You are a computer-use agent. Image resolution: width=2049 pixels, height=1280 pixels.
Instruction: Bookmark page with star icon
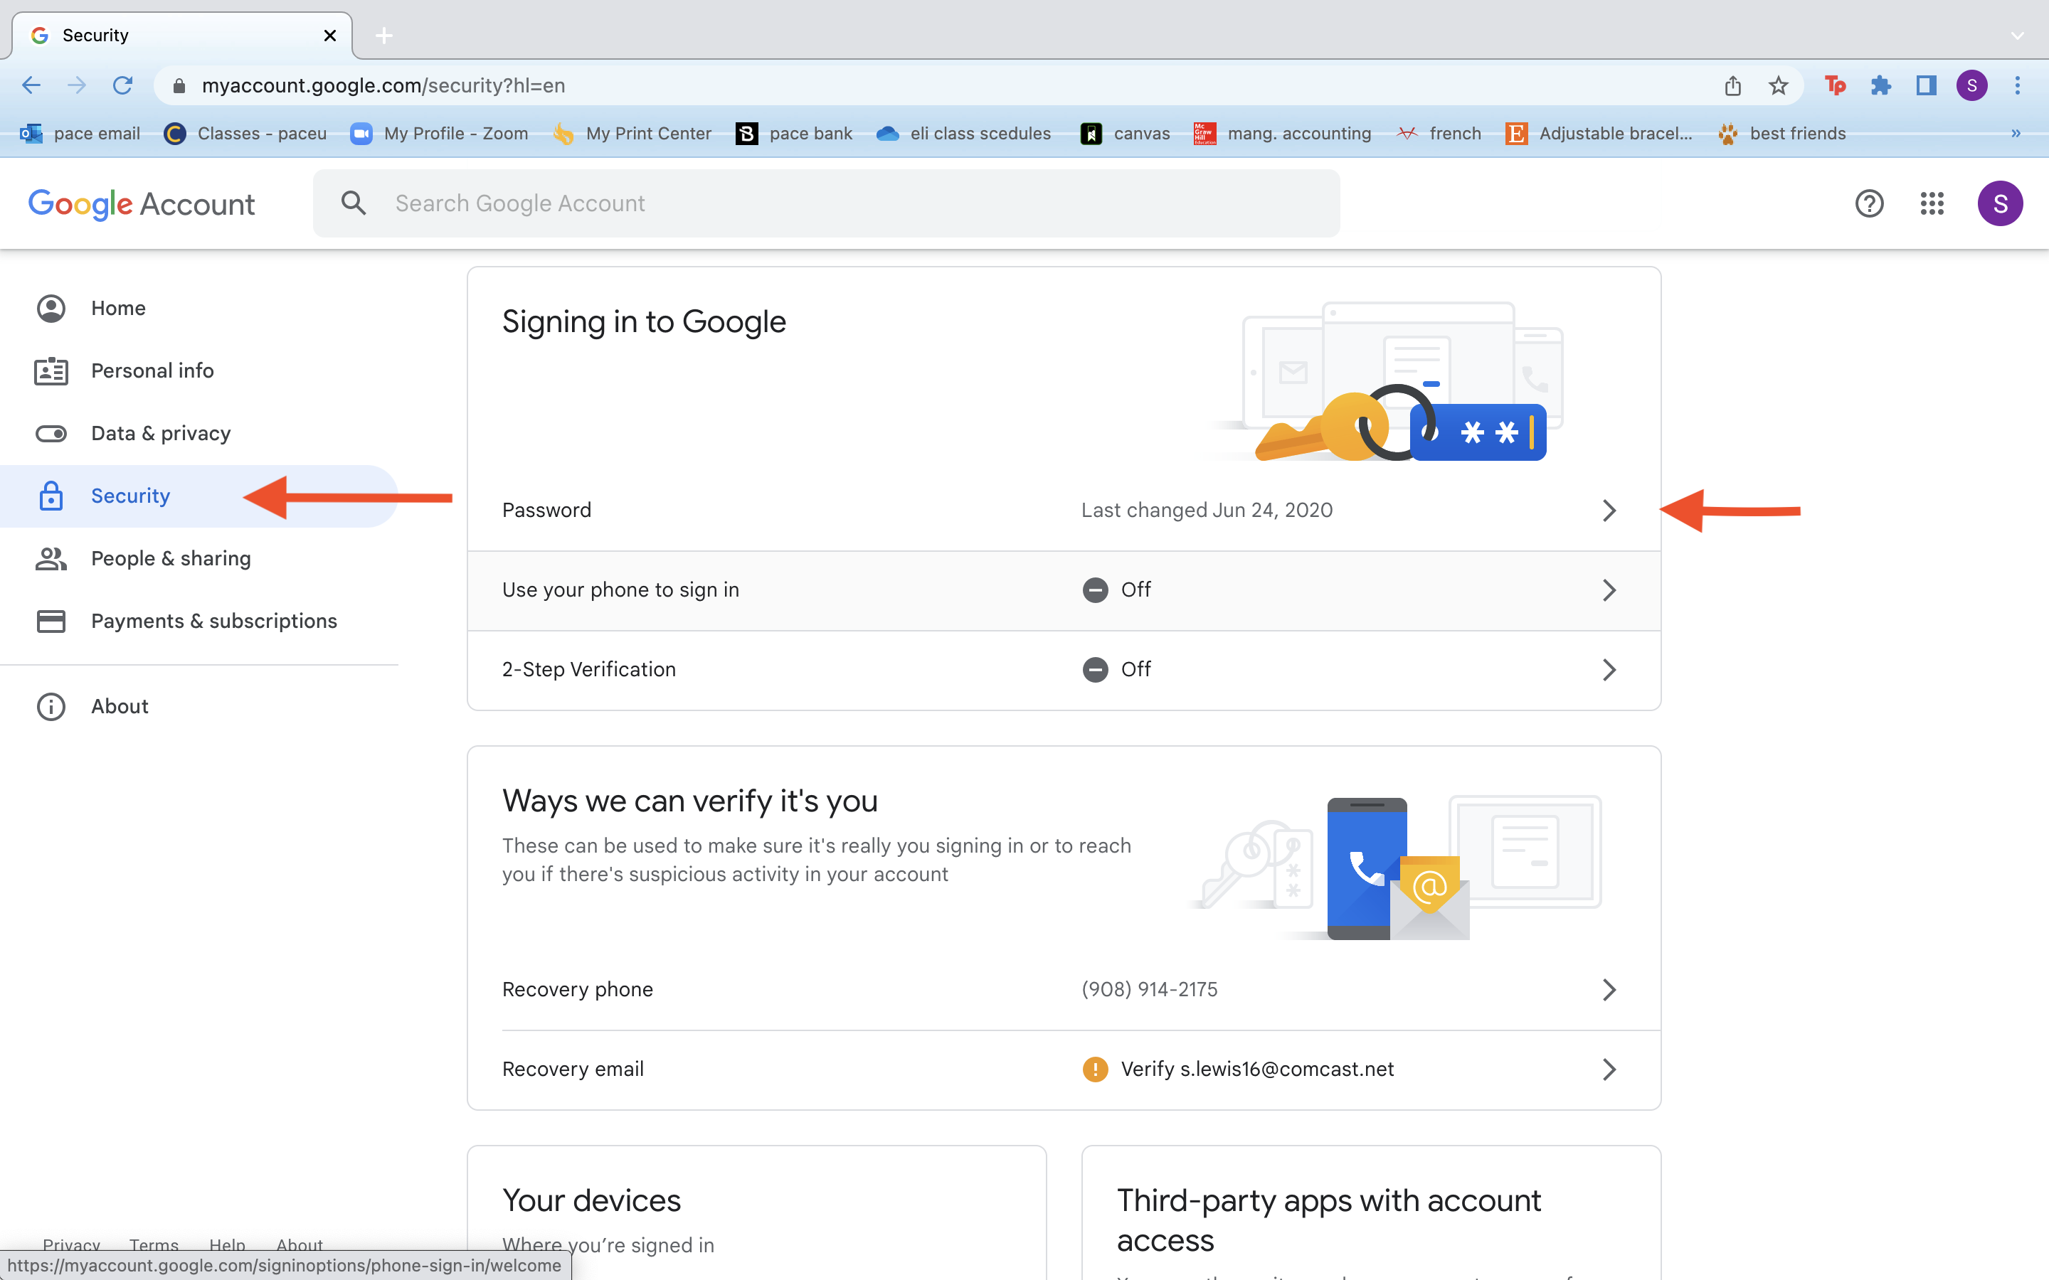pyautogui.click(x=1778, y=85)
